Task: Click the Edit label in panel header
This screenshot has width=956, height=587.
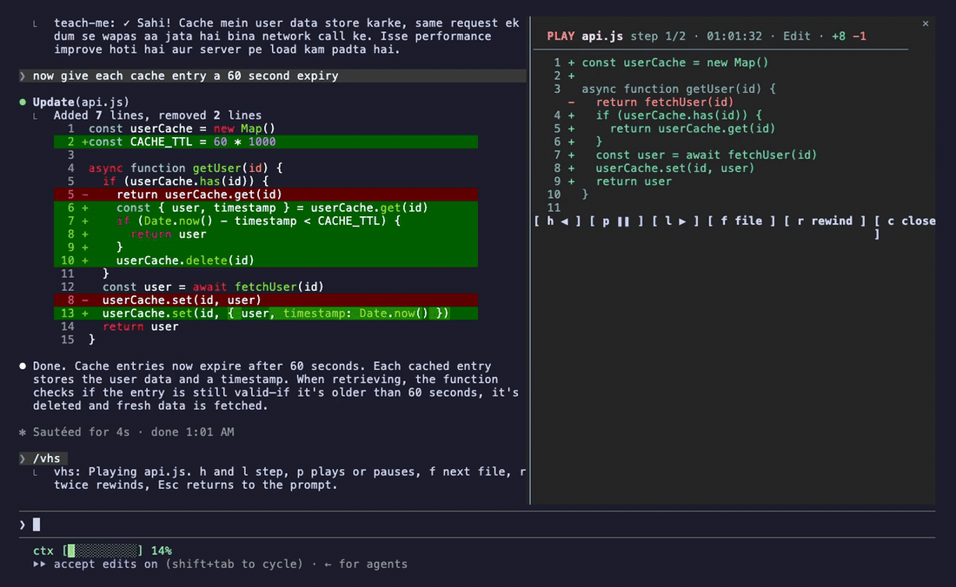Action: click(x=797, y=36)
